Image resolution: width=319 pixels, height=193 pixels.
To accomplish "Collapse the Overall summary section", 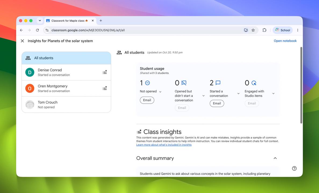I will 275,158.
